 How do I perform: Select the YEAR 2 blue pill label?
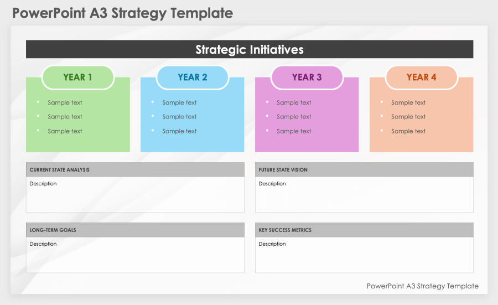pyautogui.click(x=193, y=77)
